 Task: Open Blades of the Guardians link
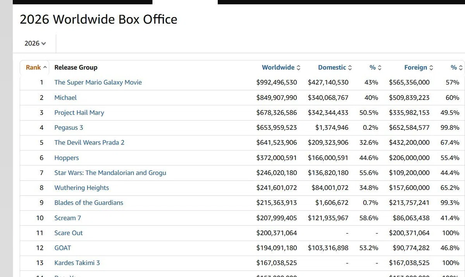click(x=89, y=203)
